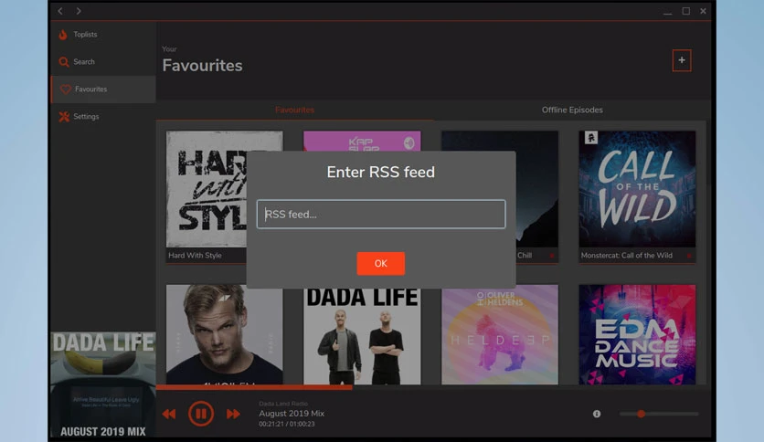Click the Favourites heart icon
Viewport: 764px width, 442px height.
[65, 89]
